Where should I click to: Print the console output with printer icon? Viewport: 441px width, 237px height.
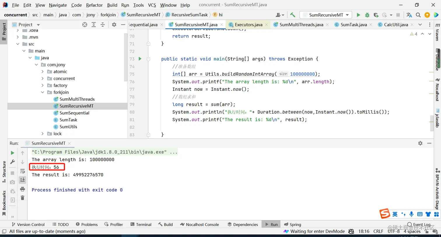pos(22,189)
